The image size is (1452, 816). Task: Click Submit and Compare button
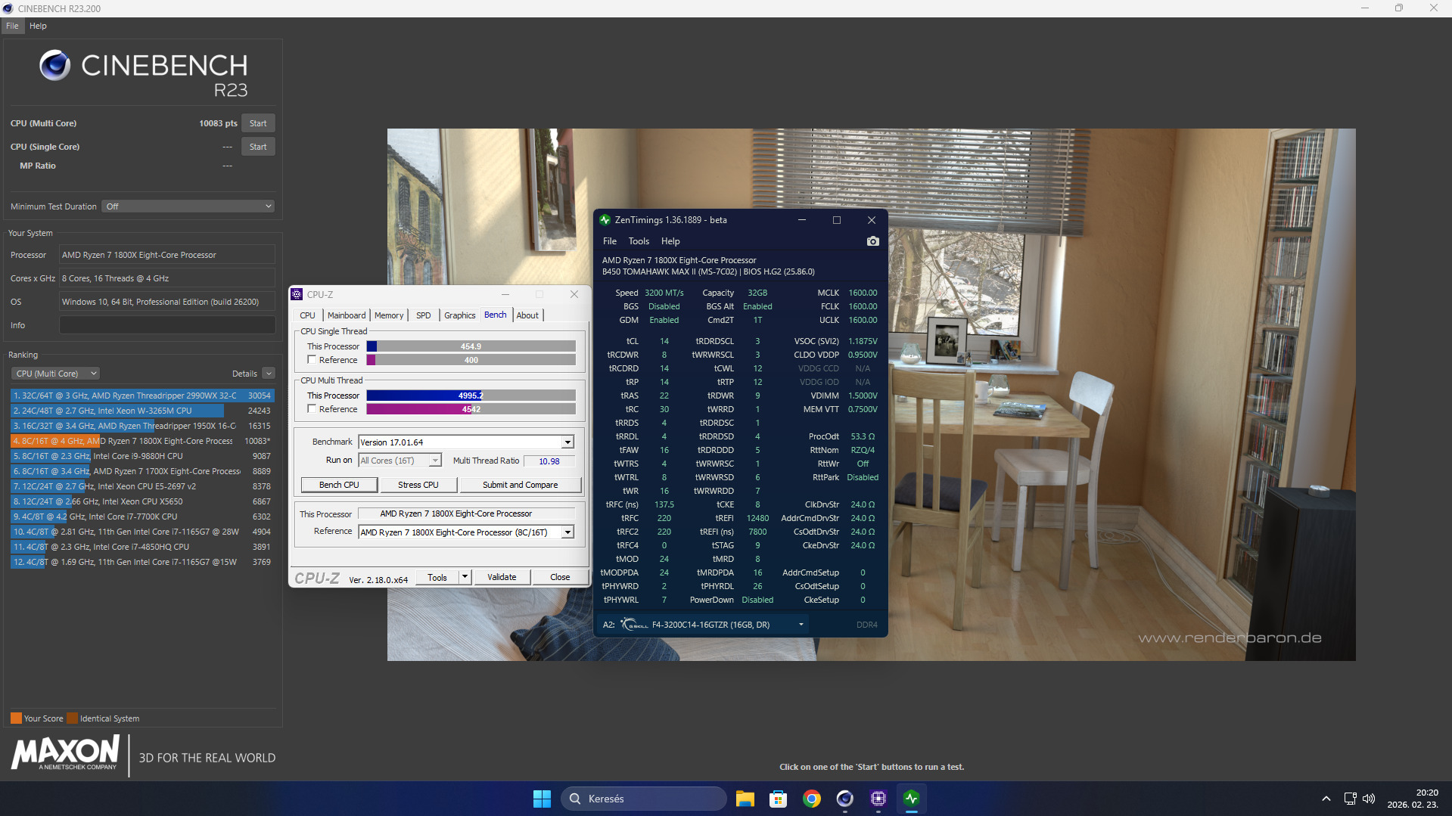[521, 485]
